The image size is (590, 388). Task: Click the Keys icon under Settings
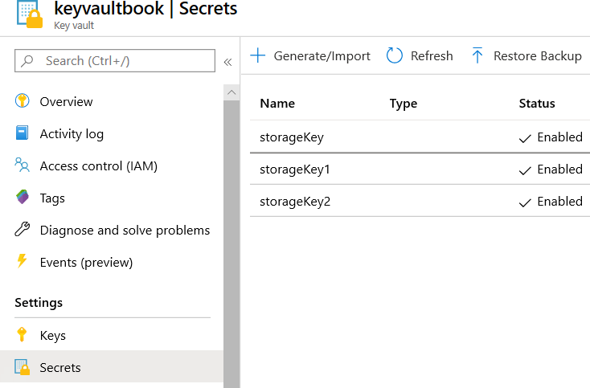tap(23, 336)
